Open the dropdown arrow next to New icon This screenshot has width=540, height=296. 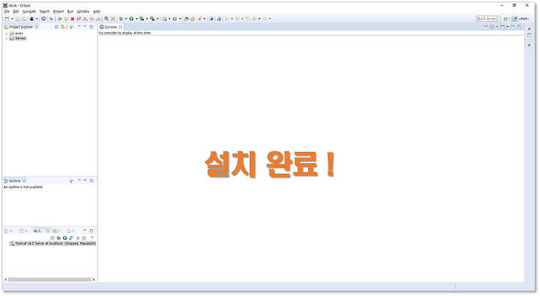click(12, 19)
